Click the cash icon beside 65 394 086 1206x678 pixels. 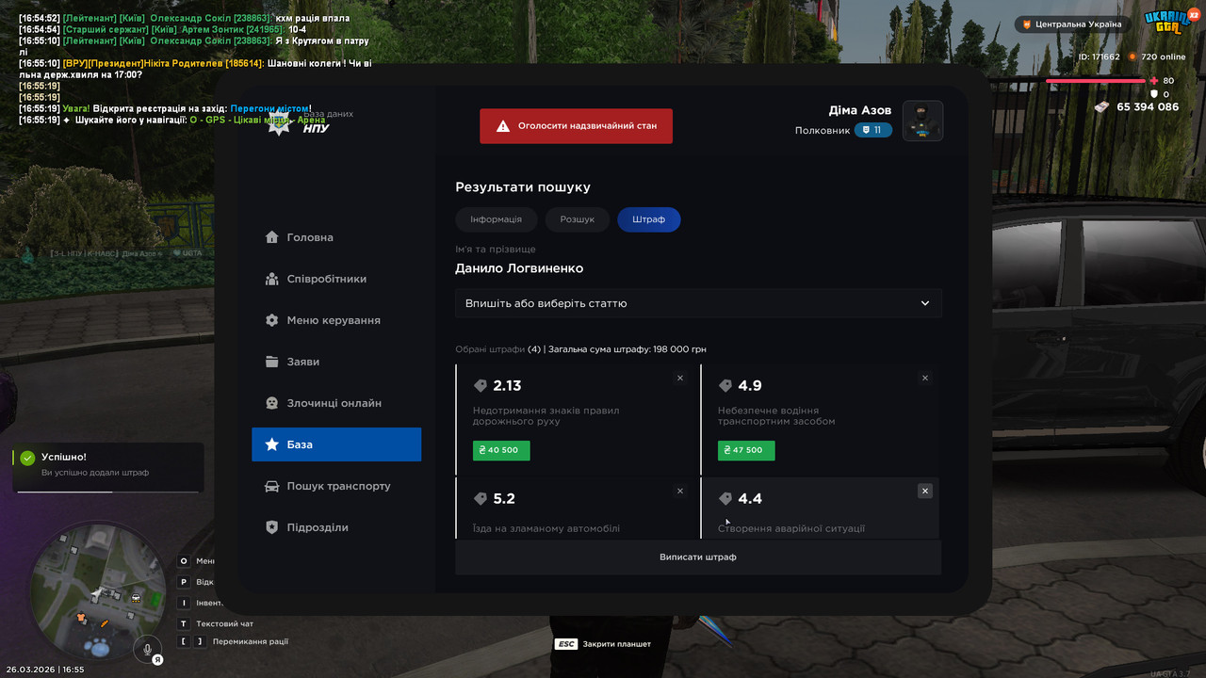(1101, 107)
